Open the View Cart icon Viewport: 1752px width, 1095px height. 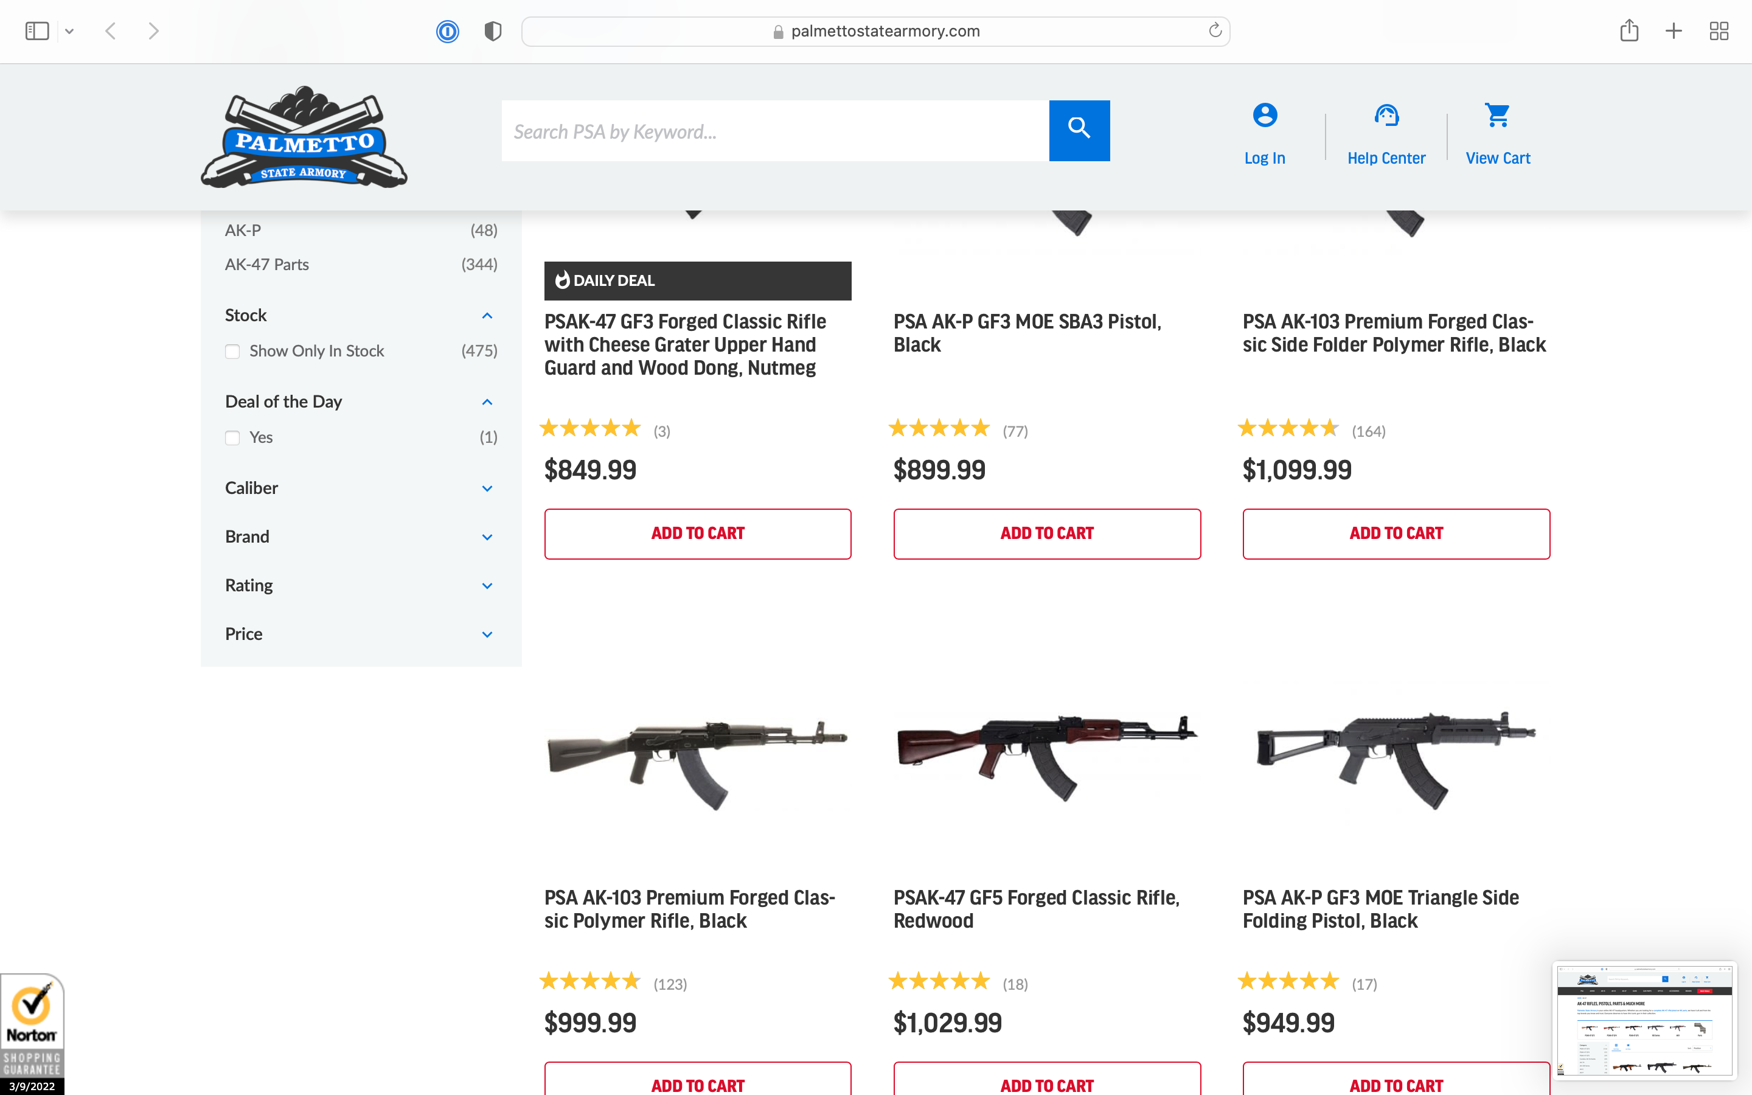point(1497,115)
